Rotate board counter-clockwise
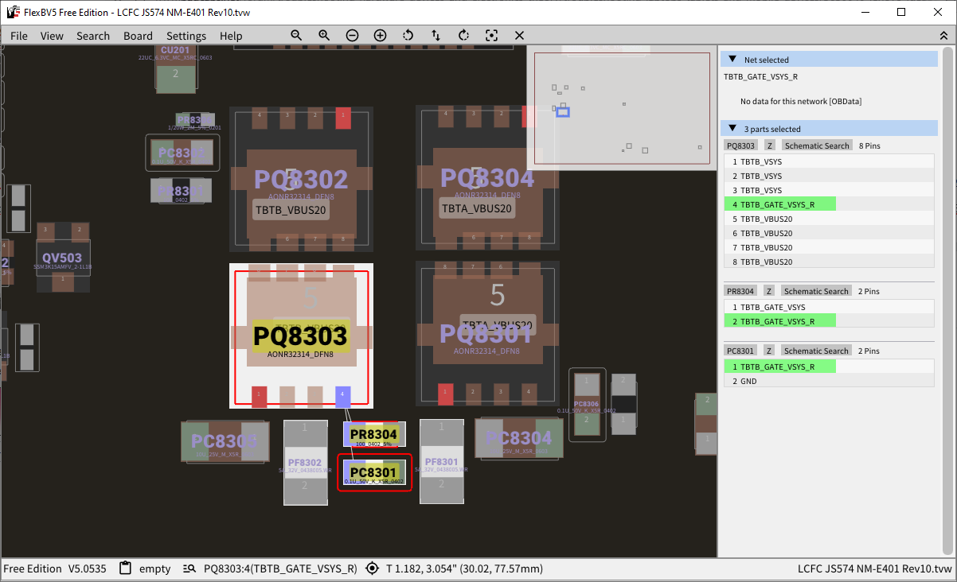The image size is (957, 582). pos(408,36)
